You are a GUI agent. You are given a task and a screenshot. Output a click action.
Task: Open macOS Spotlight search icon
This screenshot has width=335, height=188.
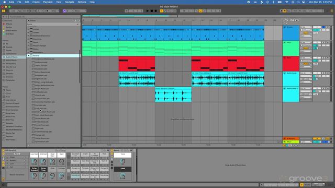(x=298, y=2)
